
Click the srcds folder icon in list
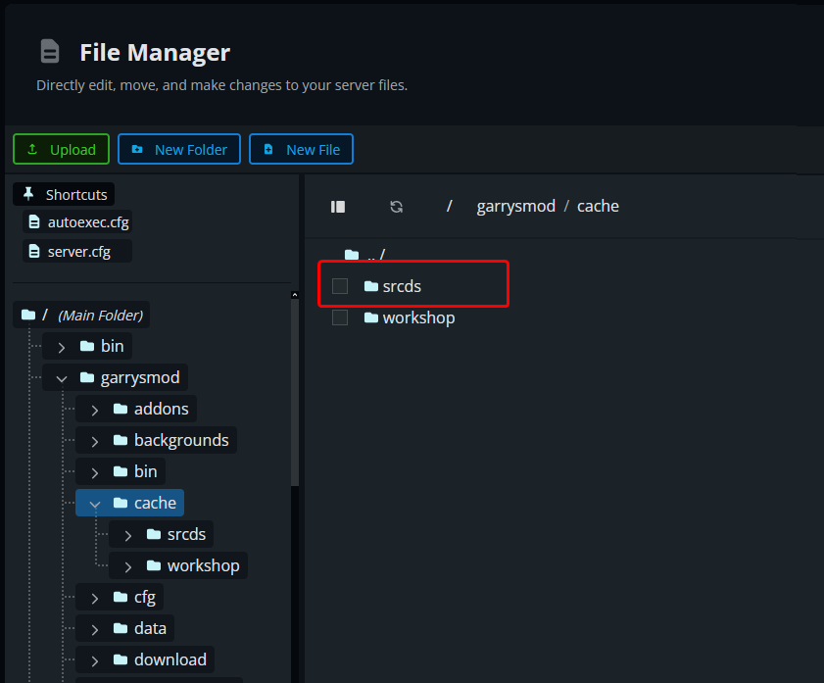tap(371, 286)
